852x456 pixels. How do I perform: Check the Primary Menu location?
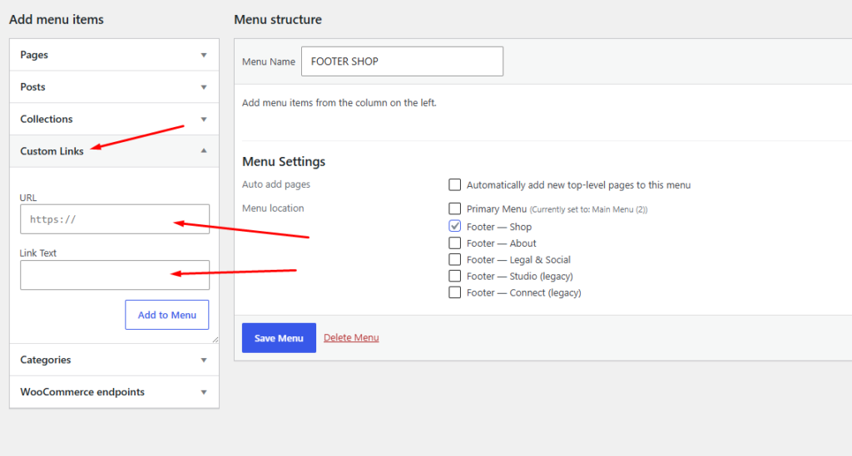(x=455, y=208)
